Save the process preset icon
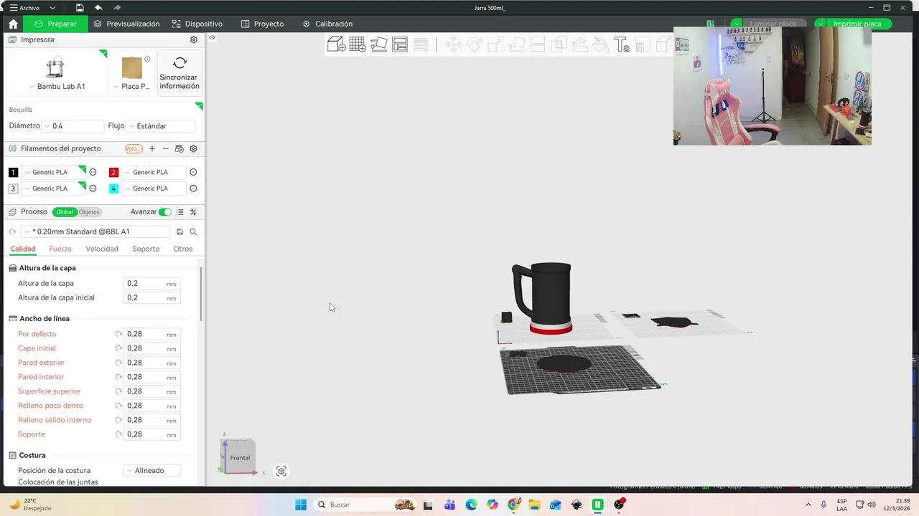The image size is (919, 516). point(180,232)
